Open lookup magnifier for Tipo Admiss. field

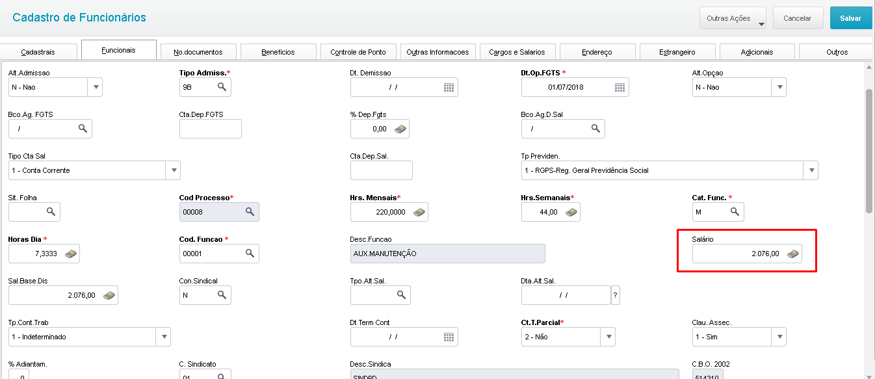point(222,86)
